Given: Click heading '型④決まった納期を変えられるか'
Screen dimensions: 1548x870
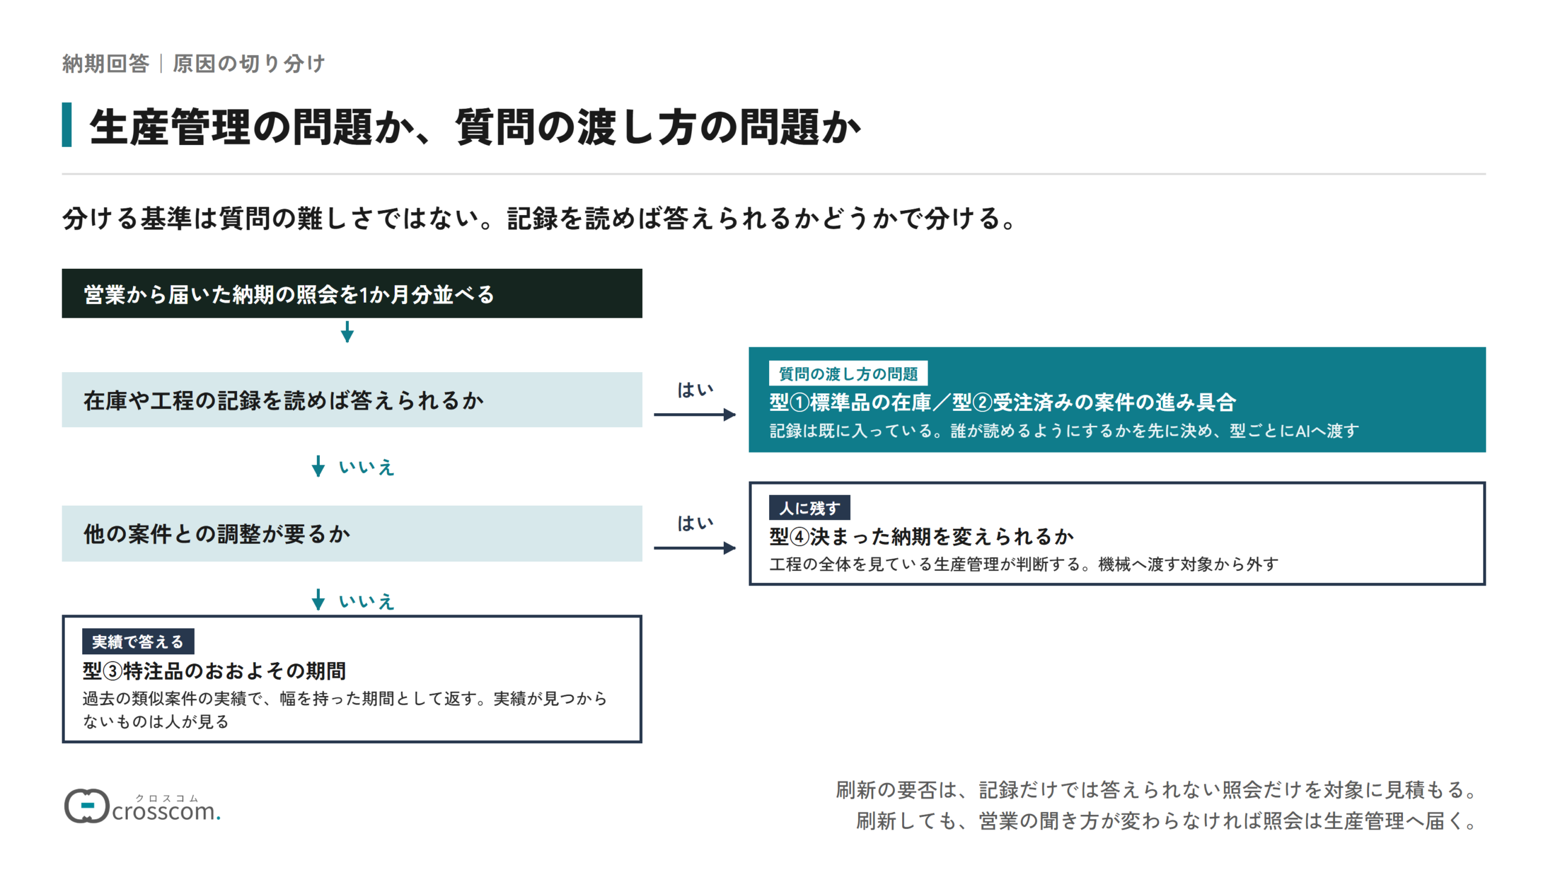Looking at the screenshot, I should coord(922,536).
